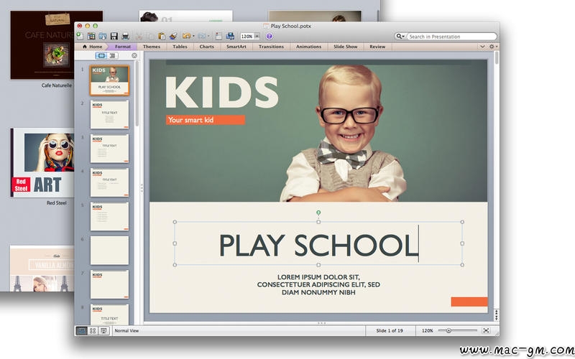575x359 pixels.
Task: Click 'Slide 1 of 19' status text
Action: pos(390,330)
